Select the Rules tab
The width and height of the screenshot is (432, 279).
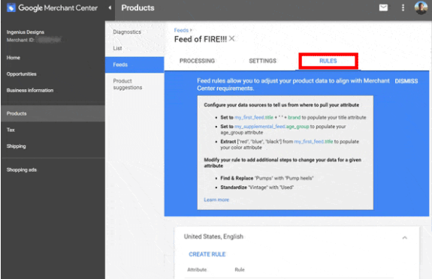(x=328, y=61)
